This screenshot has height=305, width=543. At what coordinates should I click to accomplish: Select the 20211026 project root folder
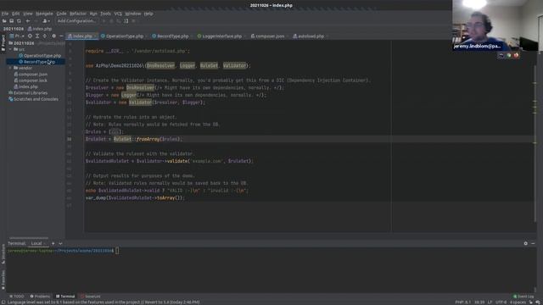(24, 43)
